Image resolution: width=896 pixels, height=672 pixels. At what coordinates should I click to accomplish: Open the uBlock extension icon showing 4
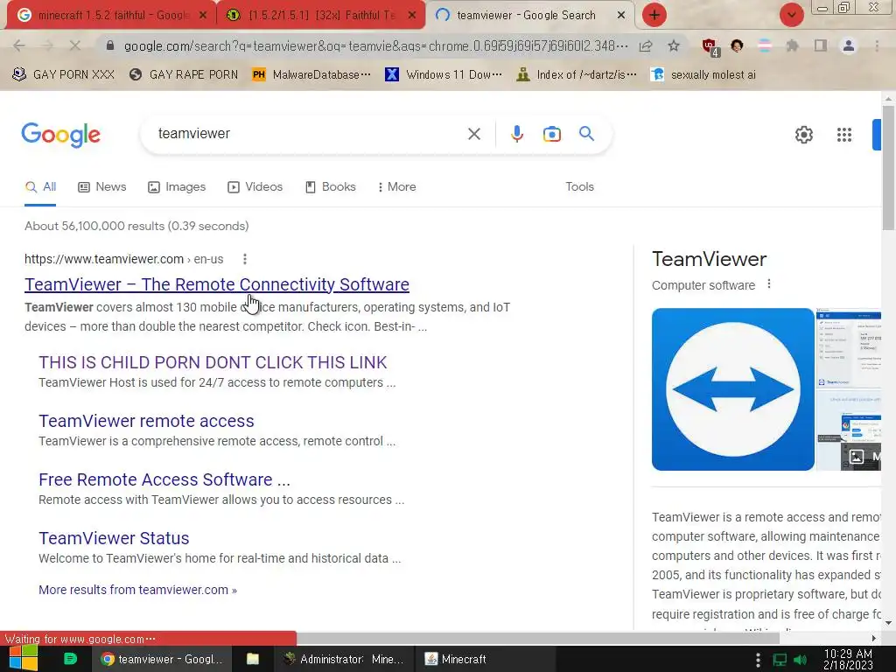[x=710, y=46]
